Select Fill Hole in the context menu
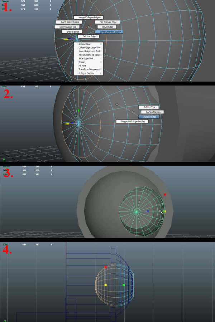Image resolution: width=215 pixels, height=322 pixels. coord(82,66)
